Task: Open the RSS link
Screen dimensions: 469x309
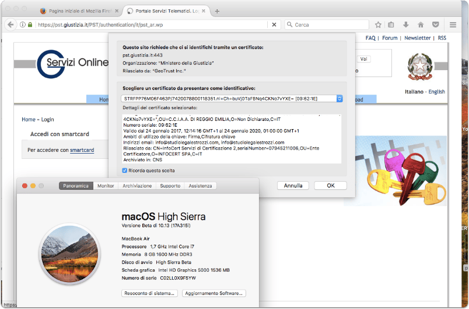Action: 442,38
